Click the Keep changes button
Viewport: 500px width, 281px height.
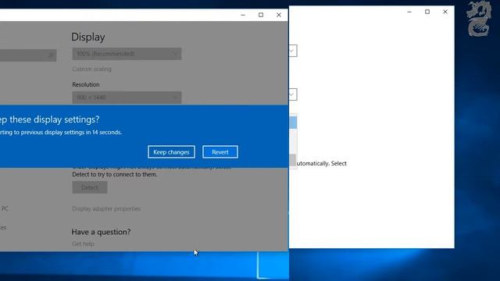(171, 152)
